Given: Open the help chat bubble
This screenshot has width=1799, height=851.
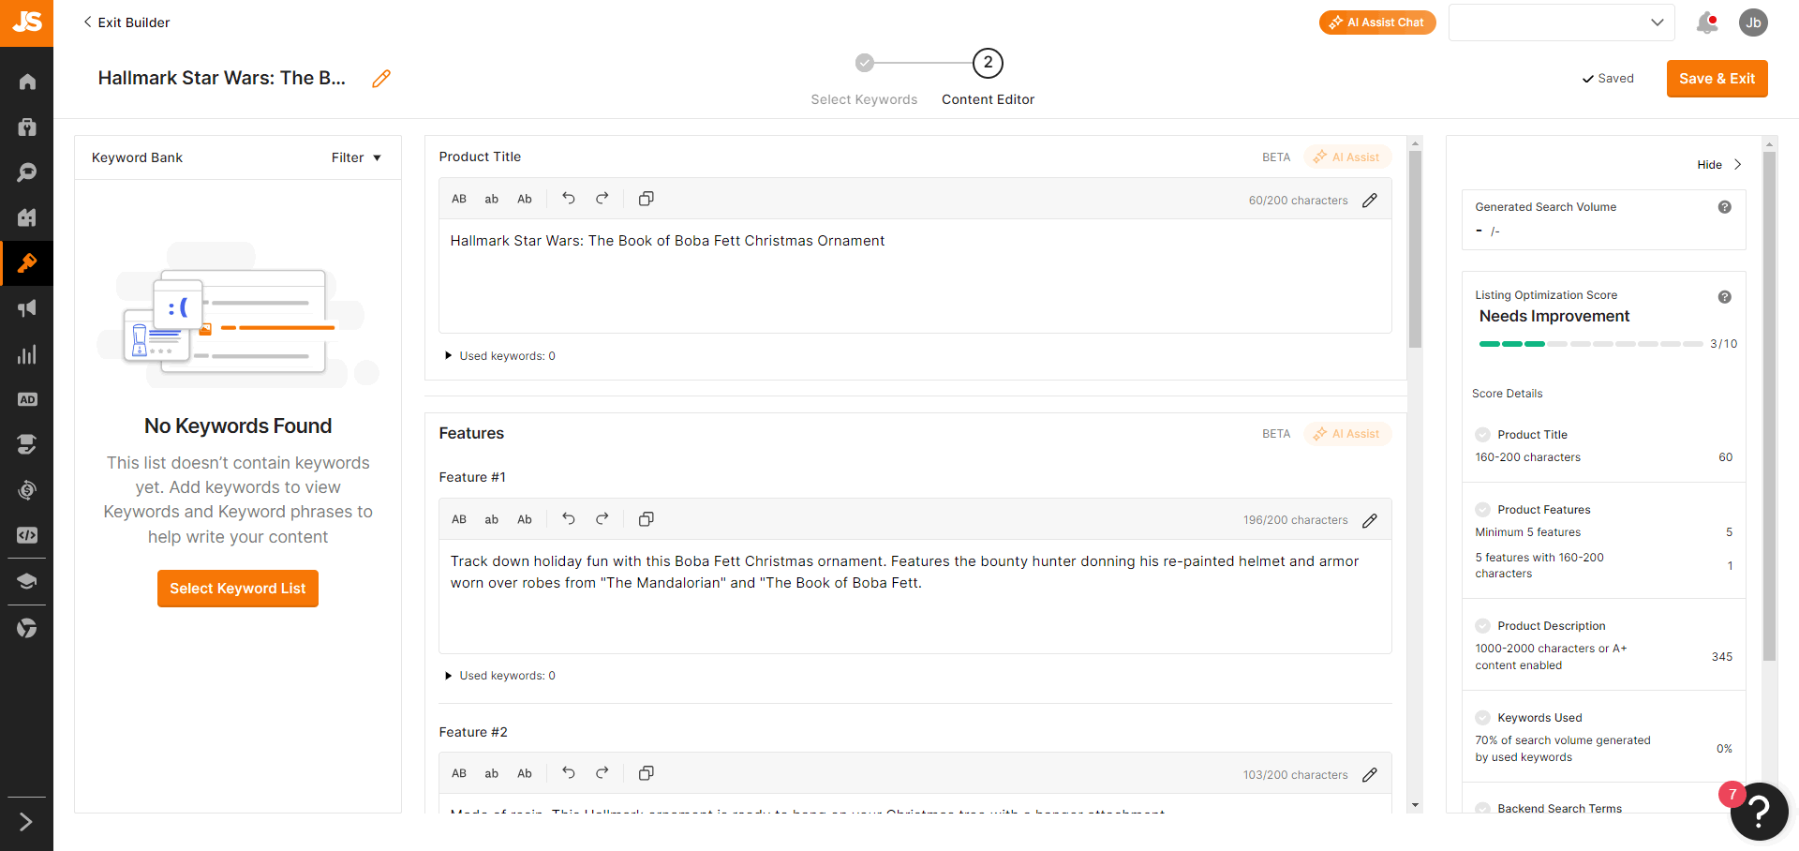Looking at the screenshot, I should [1759, 812].
